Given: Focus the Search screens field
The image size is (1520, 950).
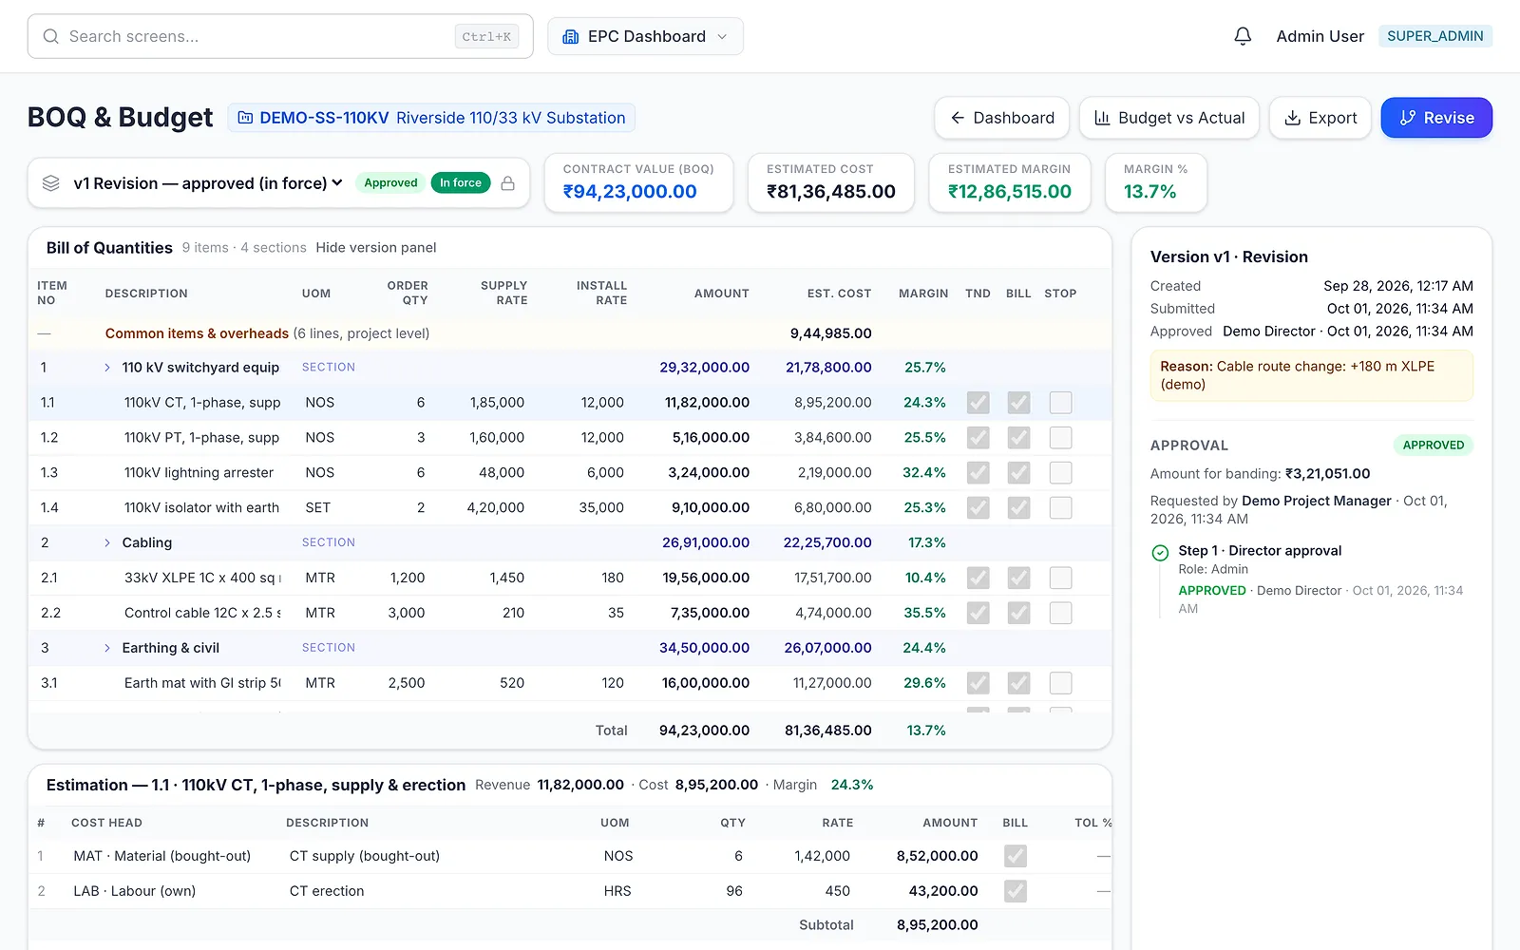Looking at the screenshot, I should (280, 36).
